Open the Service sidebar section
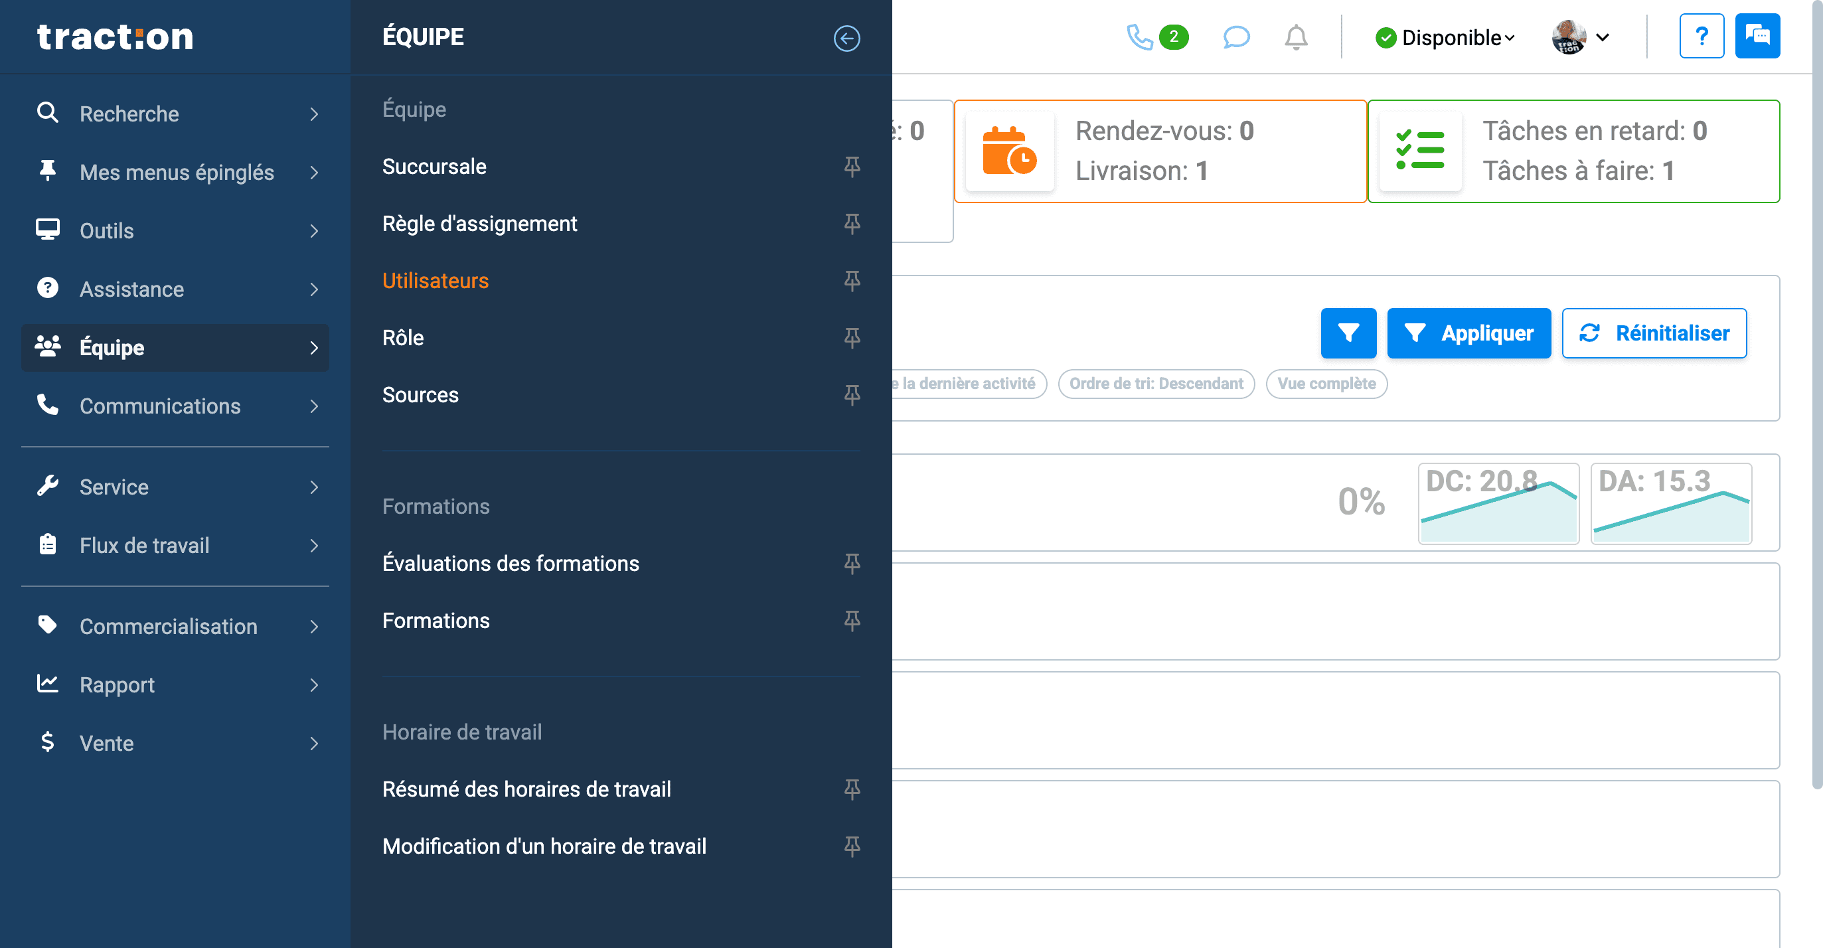This screenshot has height=948, width=1823. click(175, 487)
